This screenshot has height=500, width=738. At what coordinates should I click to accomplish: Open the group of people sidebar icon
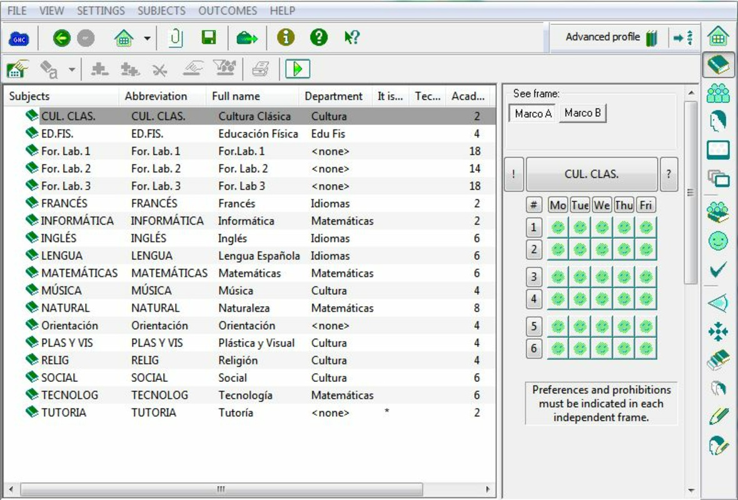click(x=718, y=92)
